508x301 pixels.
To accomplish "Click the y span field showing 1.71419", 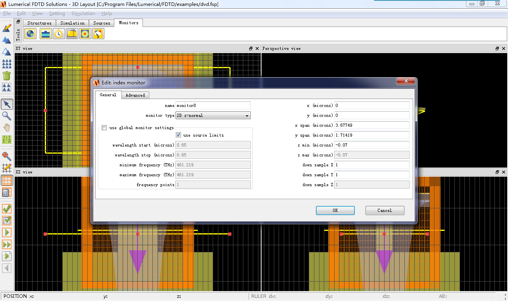I will coord(371,135).
